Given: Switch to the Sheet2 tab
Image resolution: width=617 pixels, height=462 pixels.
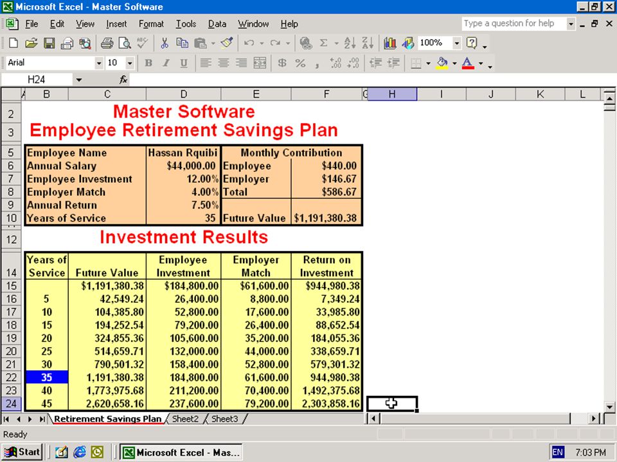Looking at the screenshot, I should [x=185, y=419].
